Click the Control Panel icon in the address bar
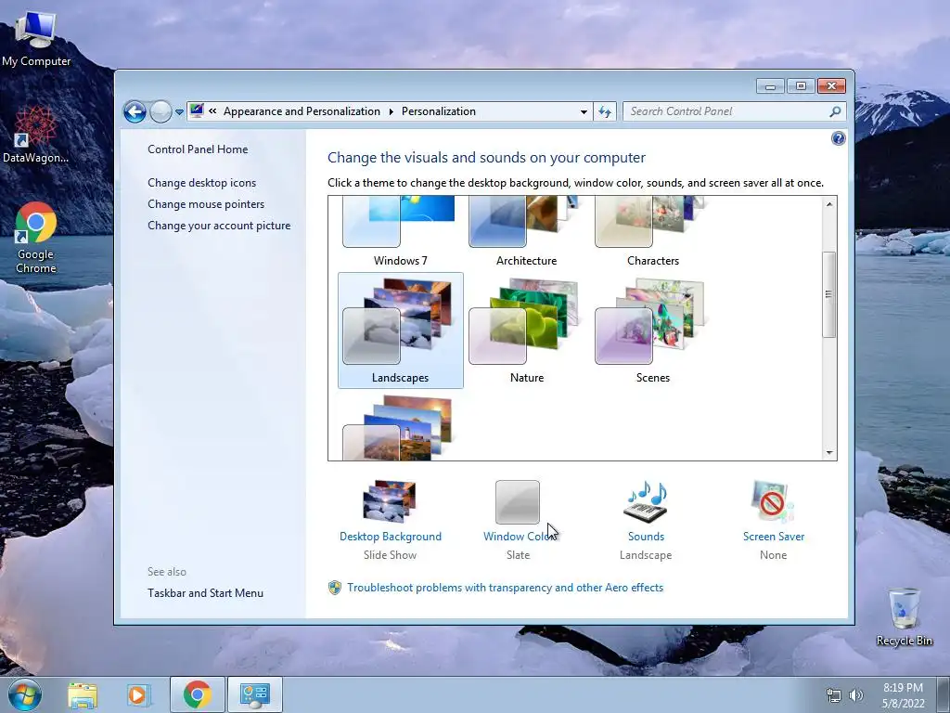This screenshot has width=950, height=713. click(x=197, y=111)
